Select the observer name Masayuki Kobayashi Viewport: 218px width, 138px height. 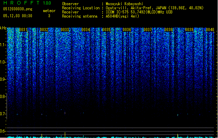(124, 4)
